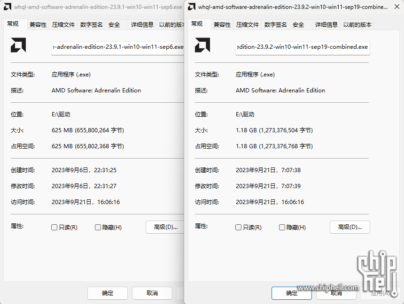Click the size value 1.18 GB (1,273,376,504 字节)
The height and width of the screenshot is (304, 404).
274,130
